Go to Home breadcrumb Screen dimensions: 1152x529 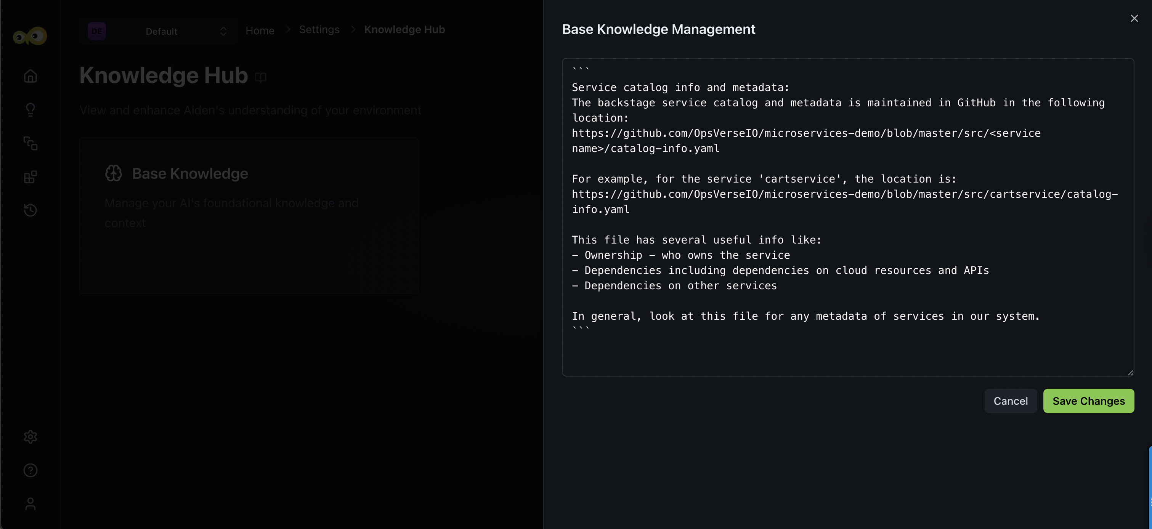260,30
